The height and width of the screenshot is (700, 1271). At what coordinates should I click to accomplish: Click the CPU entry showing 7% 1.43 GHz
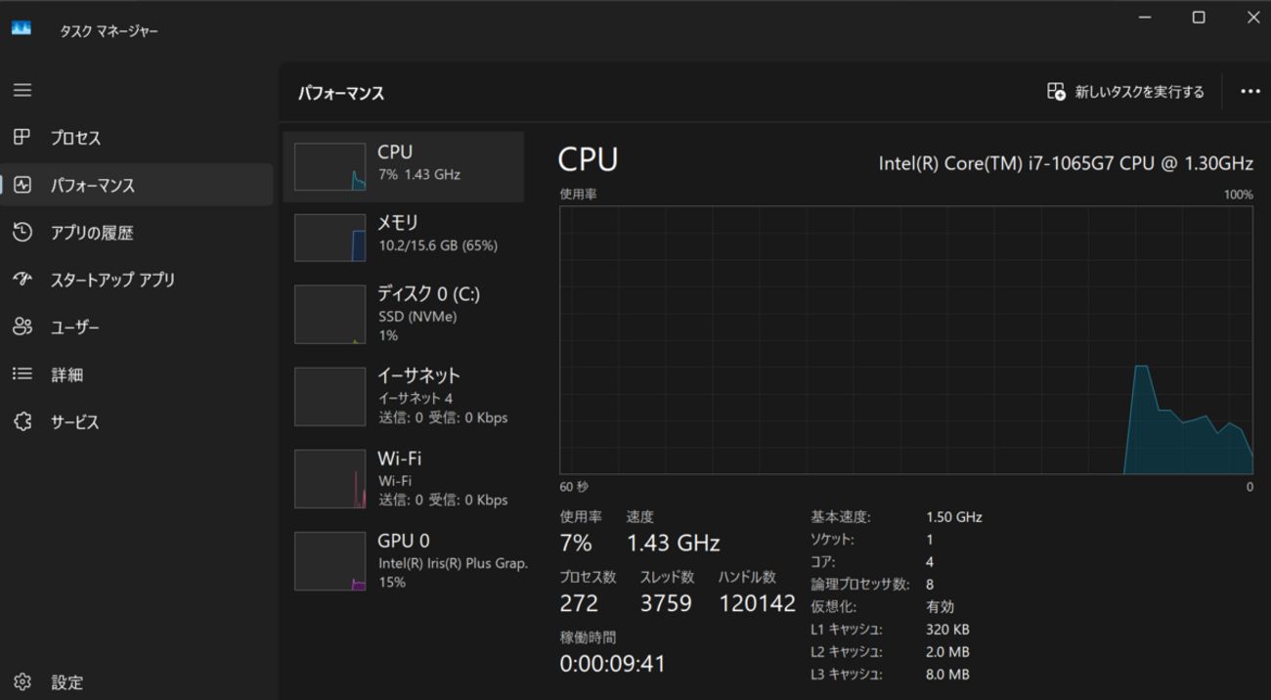point(404,167)
